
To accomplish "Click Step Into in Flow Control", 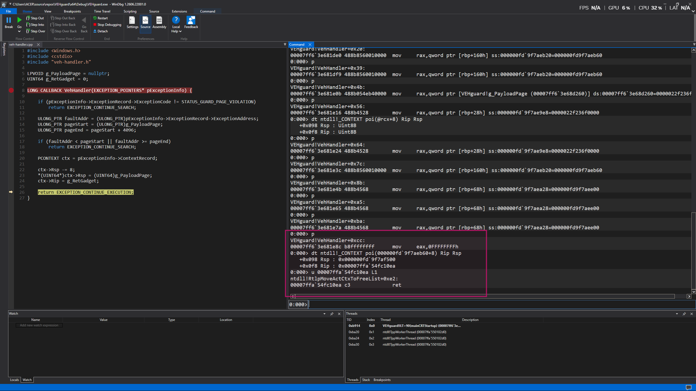I will pyautogui.click(x=35, y=25).
